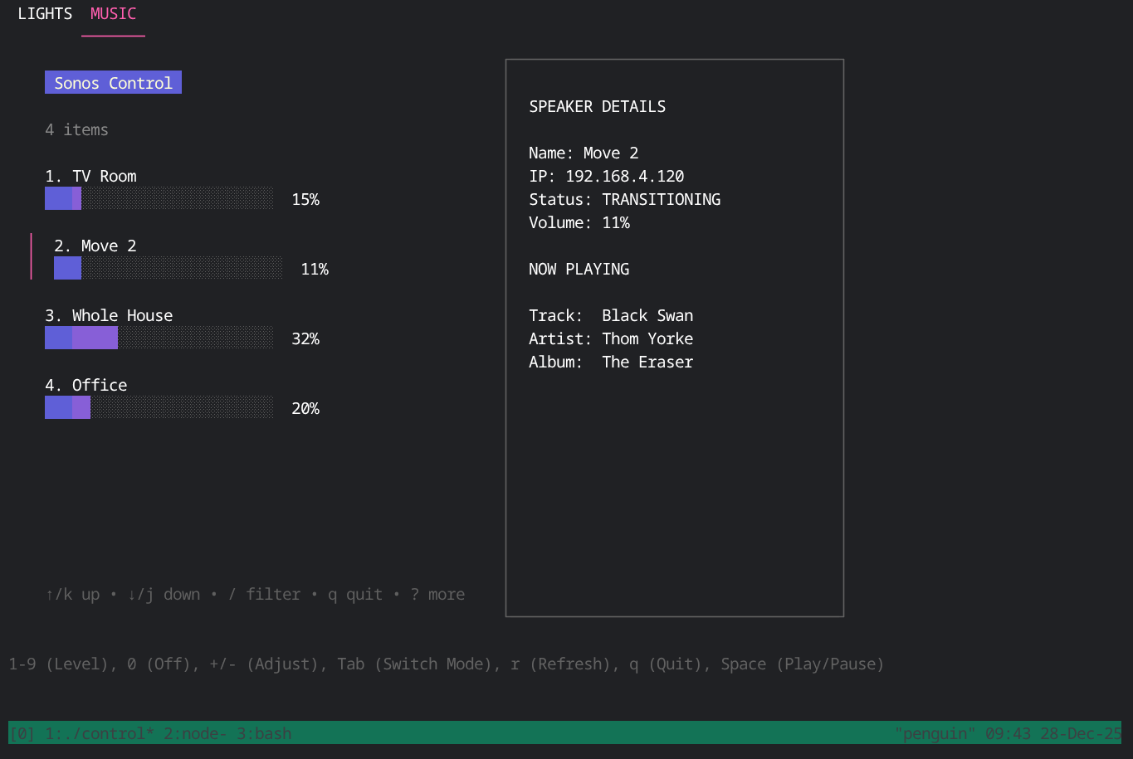Click the tmux session index [0]

(x=22, y=733)
